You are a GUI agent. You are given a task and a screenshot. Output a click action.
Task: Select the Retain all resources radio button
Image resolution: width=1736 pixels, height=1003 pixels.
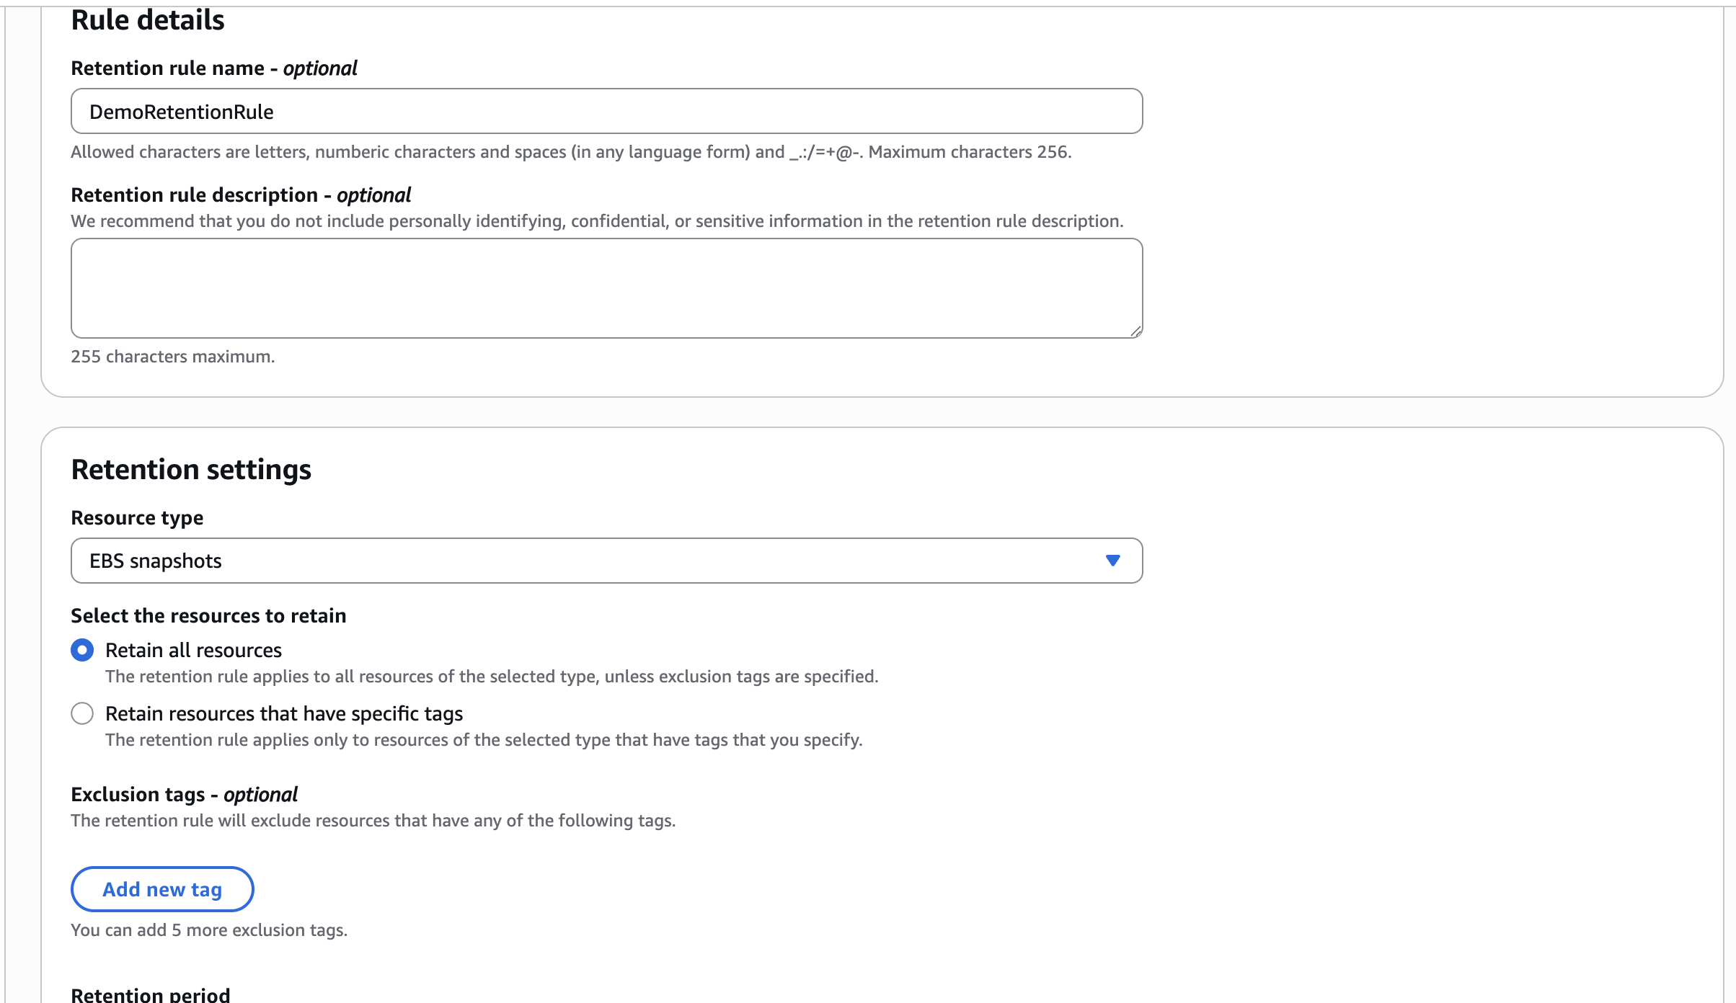pos(82,650)
